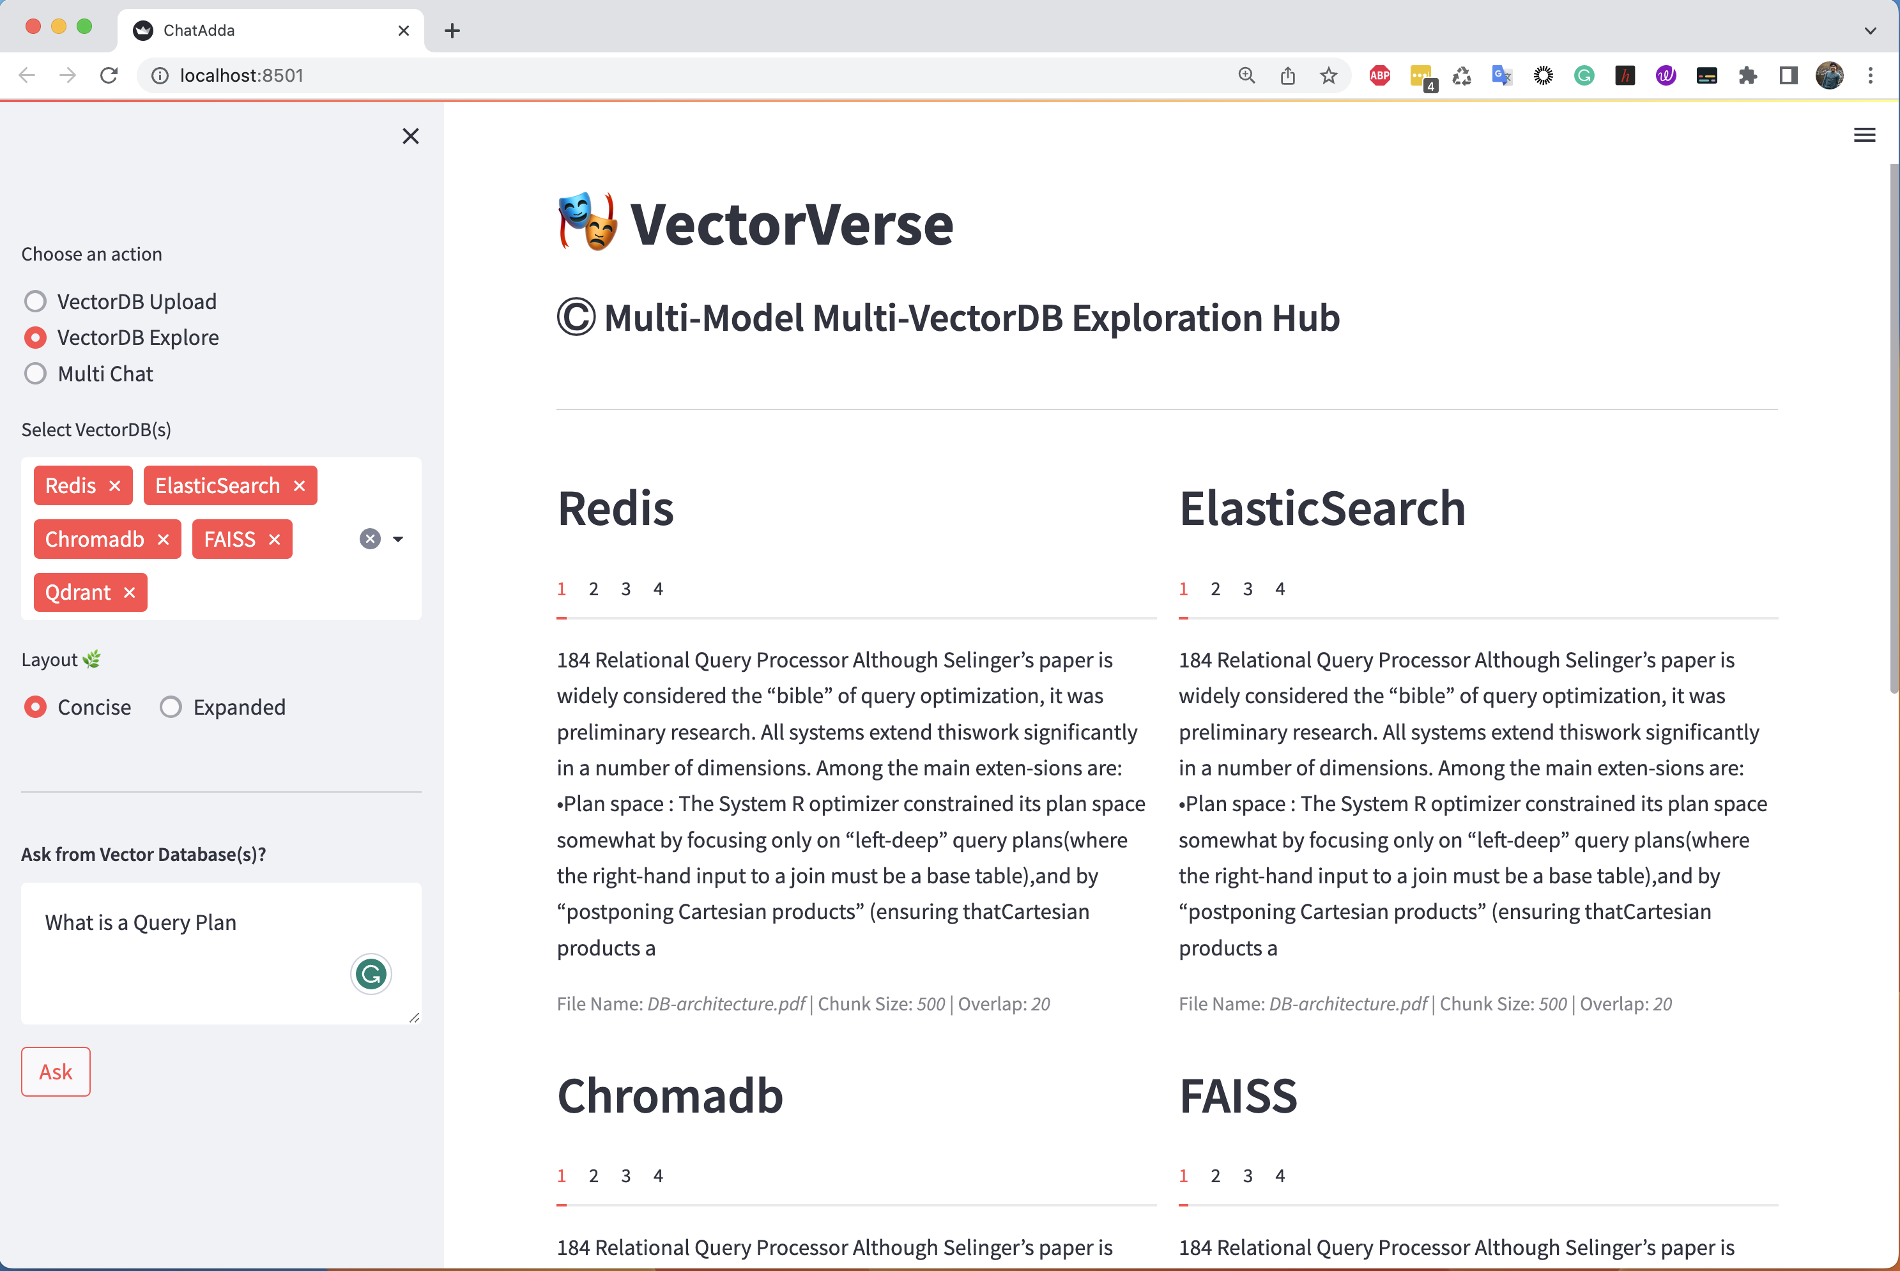Viewport: 1900px width, 1271px height.
Task: Open the AdBlock Plus extension
Action: [1379, 75]
